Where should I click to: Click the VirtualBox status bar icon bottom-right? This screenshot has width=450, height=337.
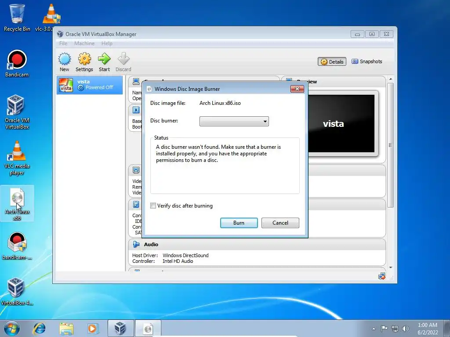(x=382, y=276)
